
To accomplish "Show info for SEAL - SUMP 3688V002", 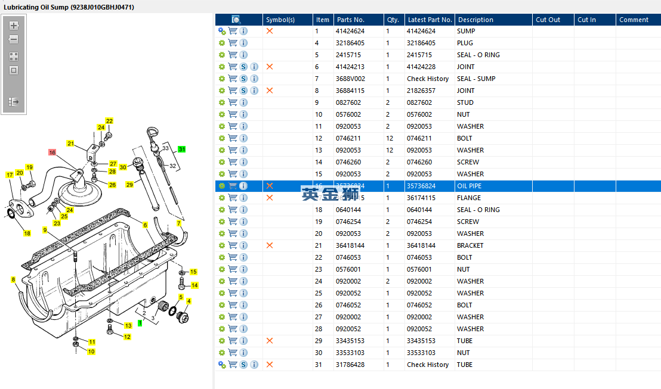I will tap(254, 79).
